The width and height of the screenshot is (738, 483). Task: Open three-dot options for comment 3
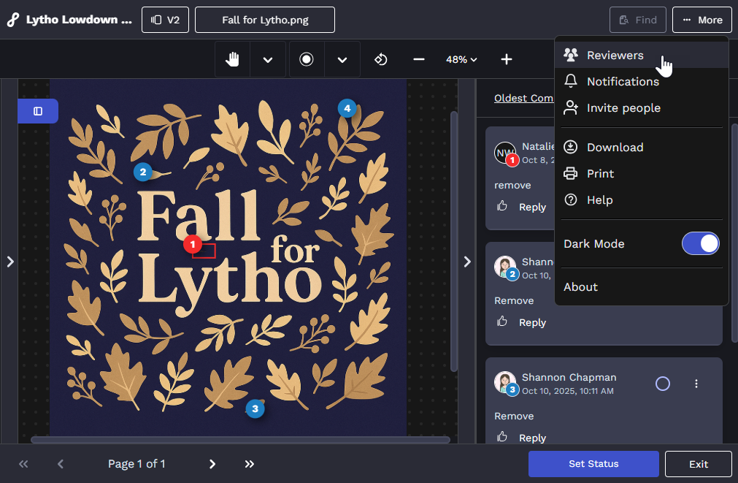coord(696,384)
